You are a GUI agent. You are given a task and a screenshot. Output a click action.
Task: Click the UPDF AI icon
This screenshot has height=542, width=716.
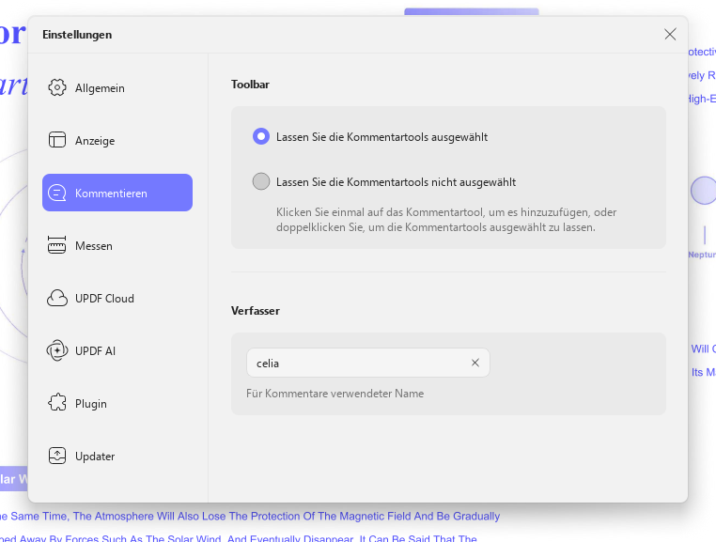[x=57, y=350]
